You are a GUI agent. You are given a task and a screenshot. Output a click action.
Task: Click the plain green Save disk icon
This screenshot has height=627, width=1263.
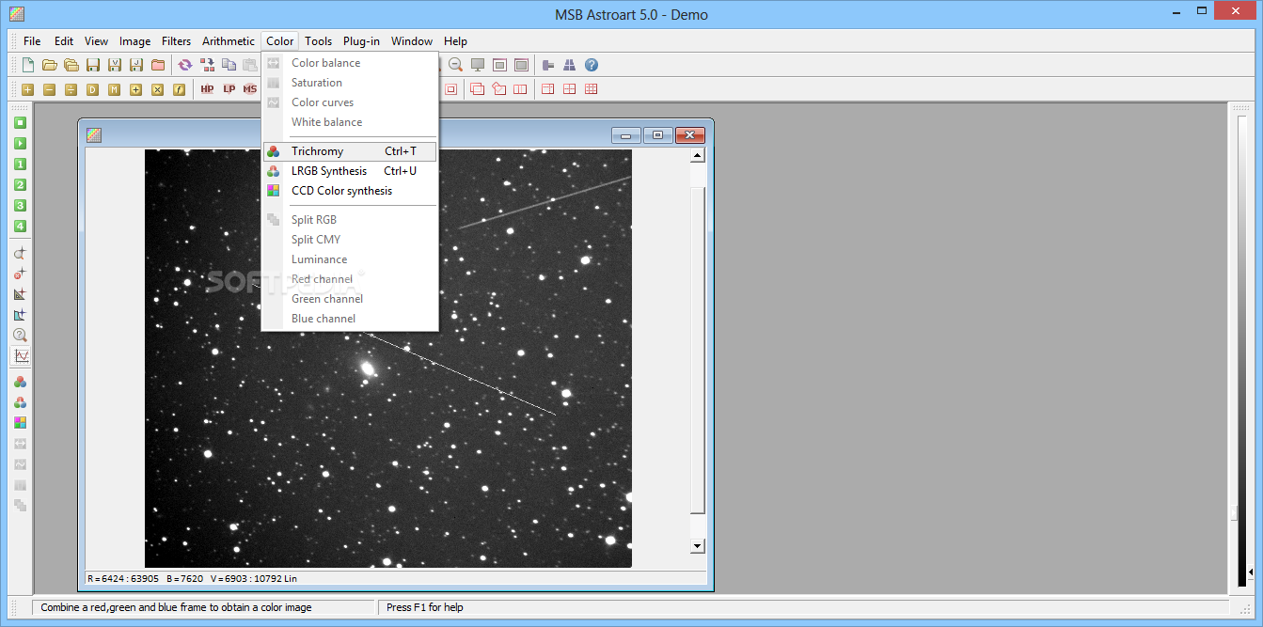(93, 65)
